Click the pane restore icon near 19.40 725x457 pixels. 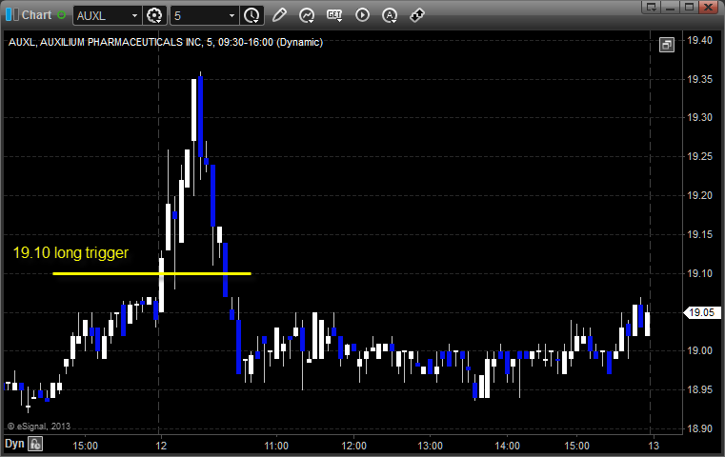tap(667, 45)
